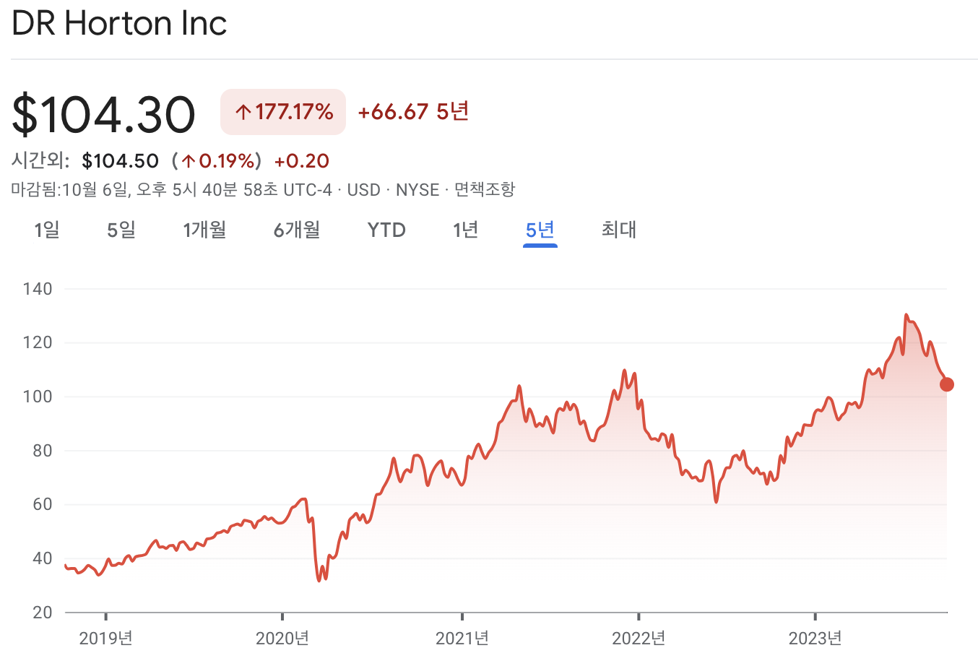
Task: Open the 면책조항 disclaimer link
Action: (485, 190)
